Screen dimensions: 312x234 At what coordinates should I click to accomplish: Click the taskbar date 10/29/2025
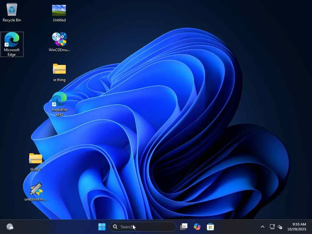(x=297, y=229)
